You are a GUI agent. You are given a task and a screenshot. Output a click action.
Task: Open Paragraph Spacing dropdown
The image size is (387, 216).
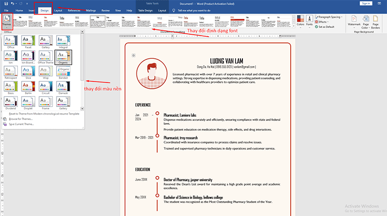click(x=329, y=17)
